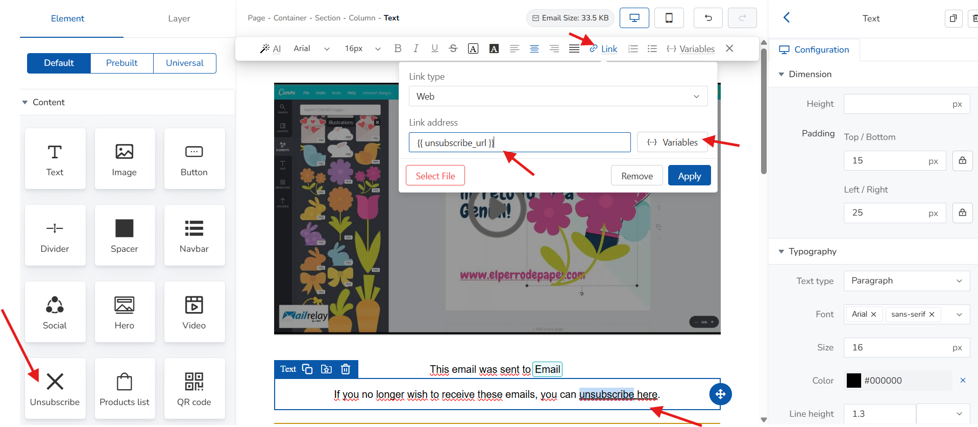Switch to mobile preview
This screenshot has width=978, height=427.
coord(669,18)
